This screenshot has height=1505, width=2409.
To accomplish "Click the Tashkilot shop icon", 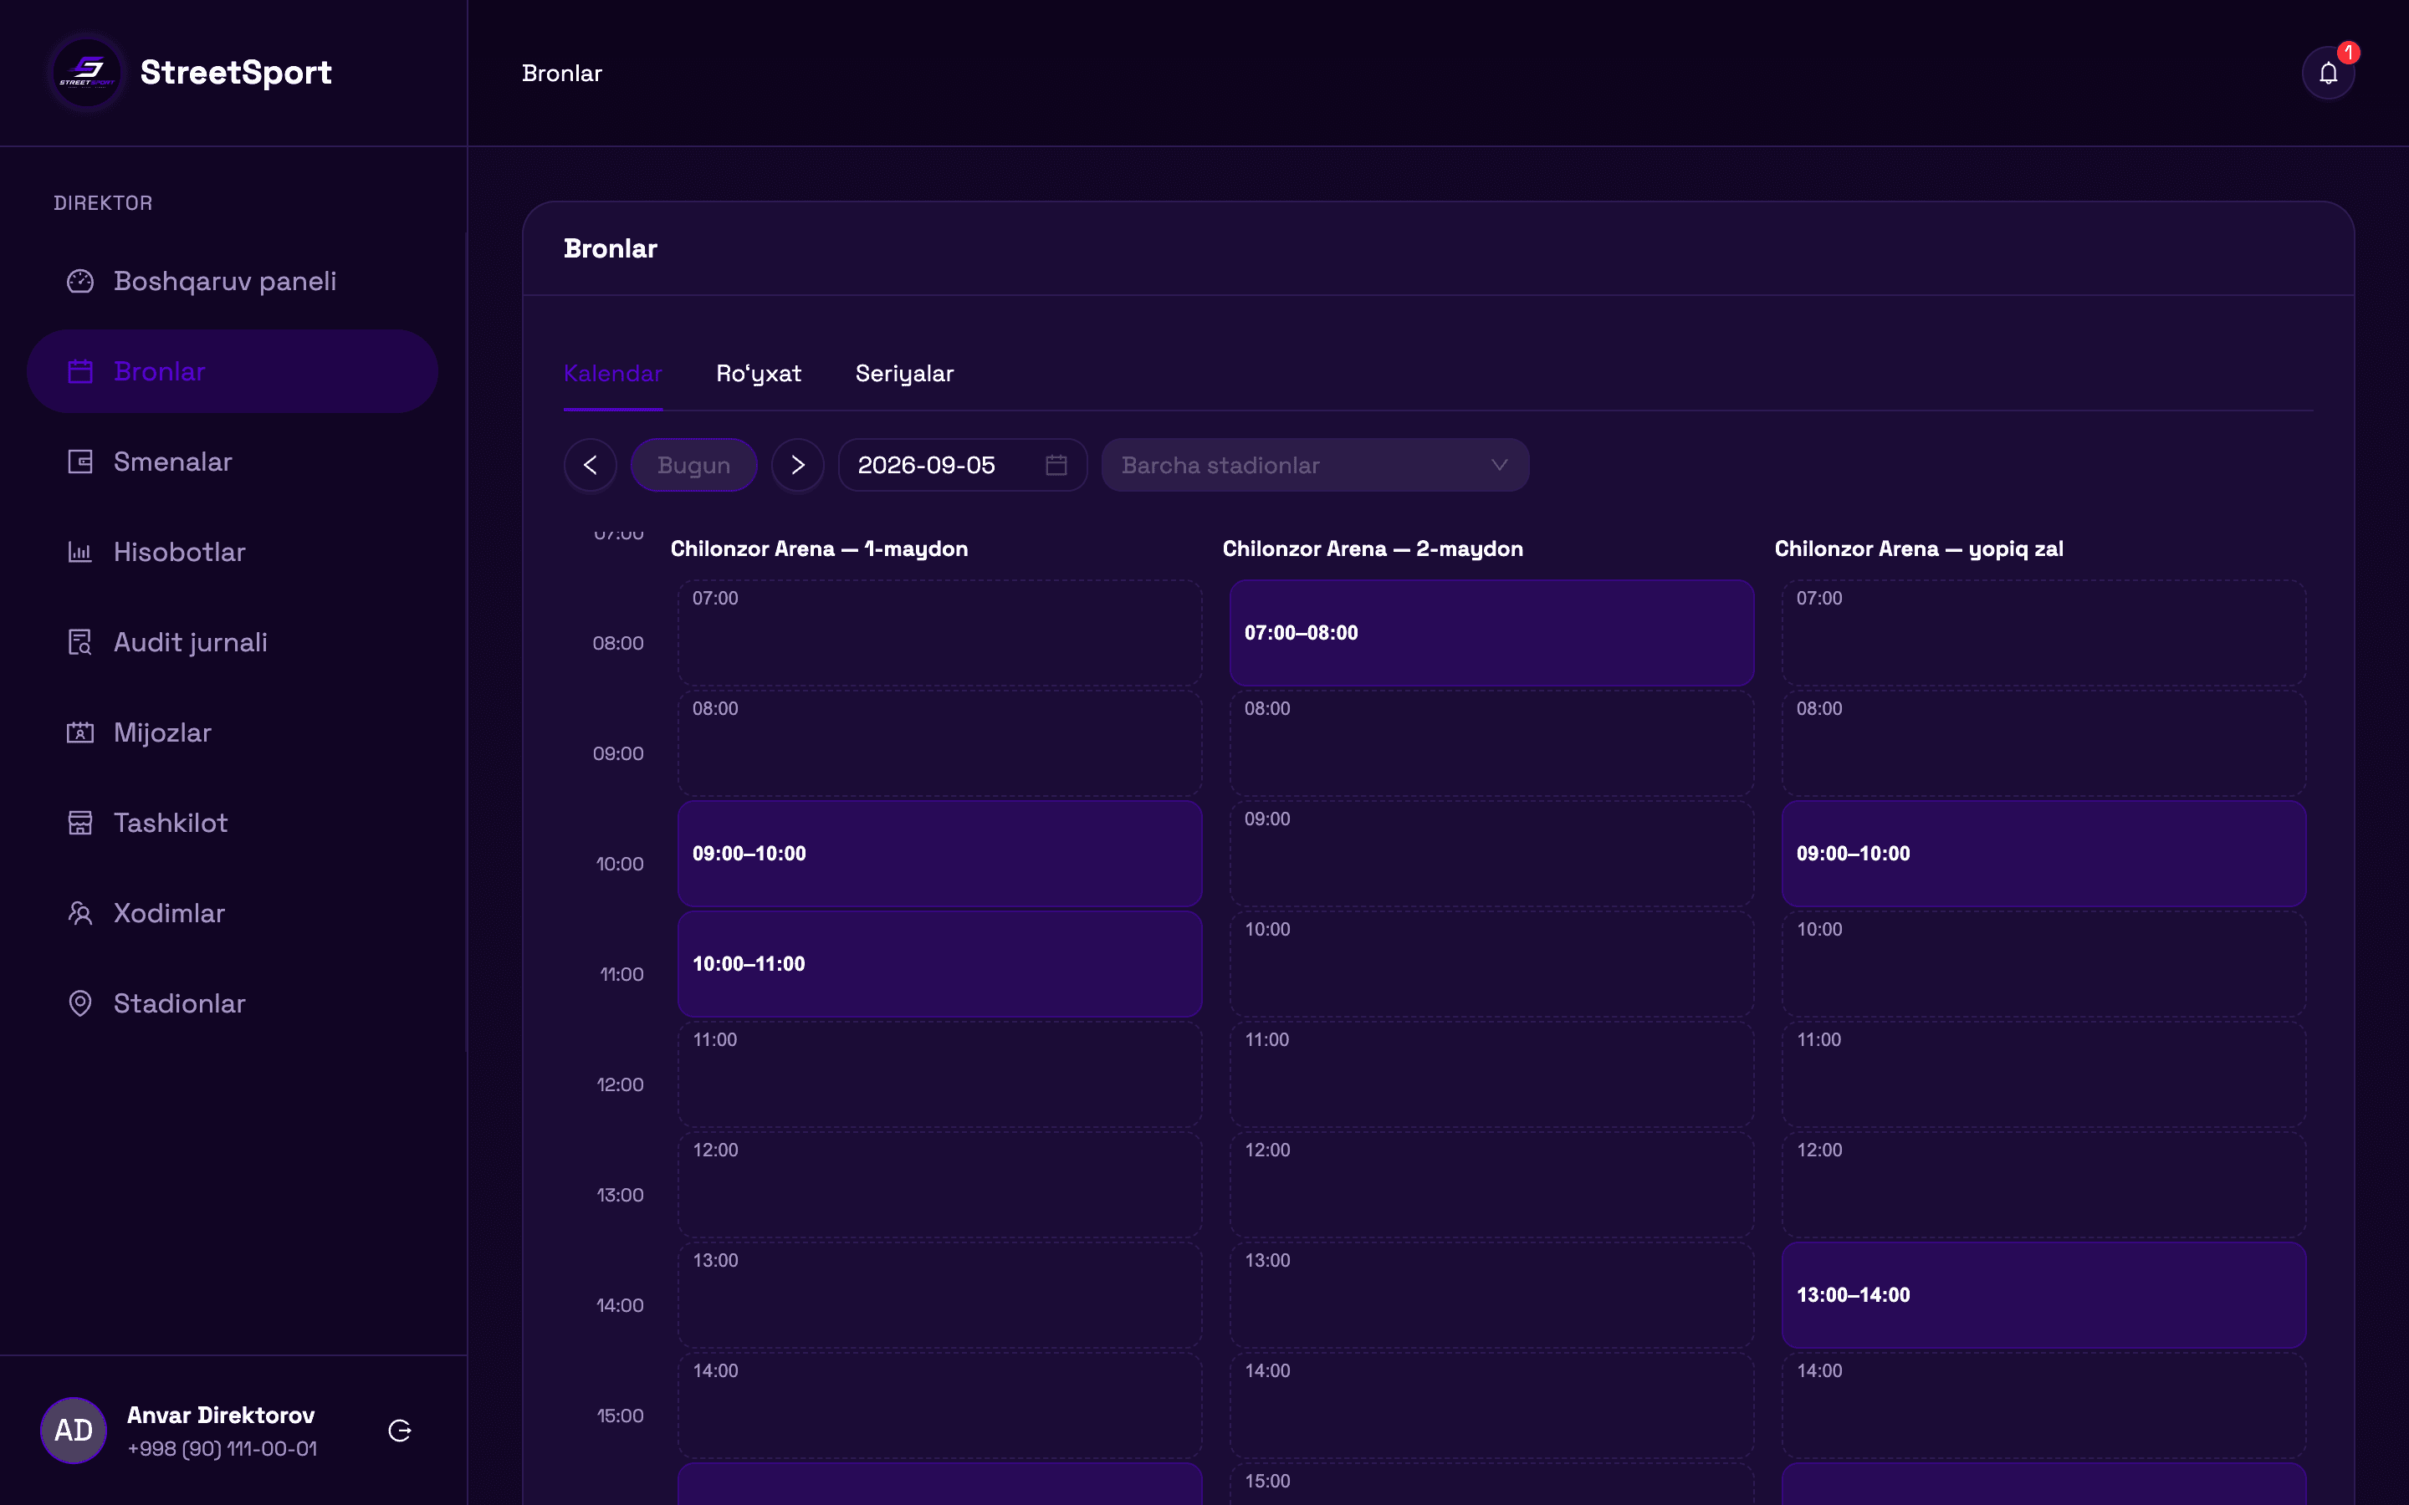I will click(79, 824).
